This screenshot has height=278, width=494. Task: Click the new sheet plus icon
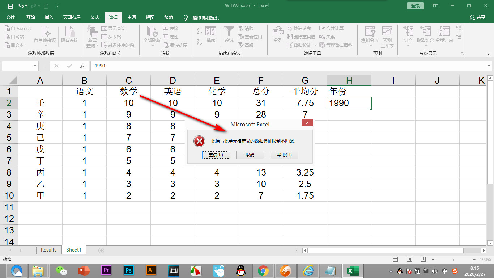[x=101, y=250]
